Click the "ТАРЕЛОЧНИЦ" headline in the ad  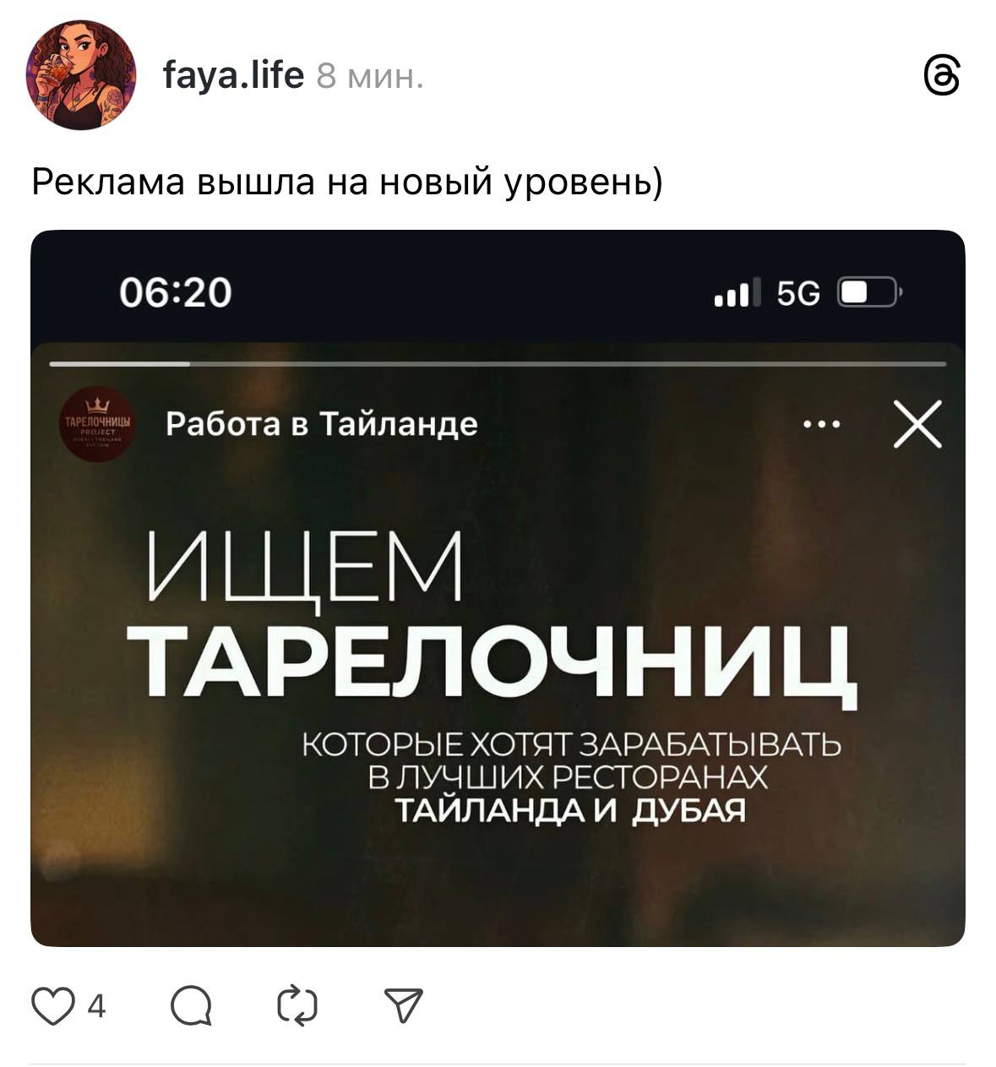pyautogui.click(x=493, y=661)
